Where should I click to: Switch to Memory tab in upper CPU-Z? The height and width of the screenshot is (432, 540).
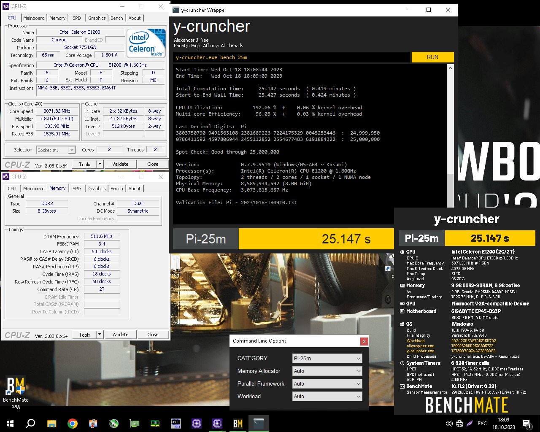tap(57, 18)
